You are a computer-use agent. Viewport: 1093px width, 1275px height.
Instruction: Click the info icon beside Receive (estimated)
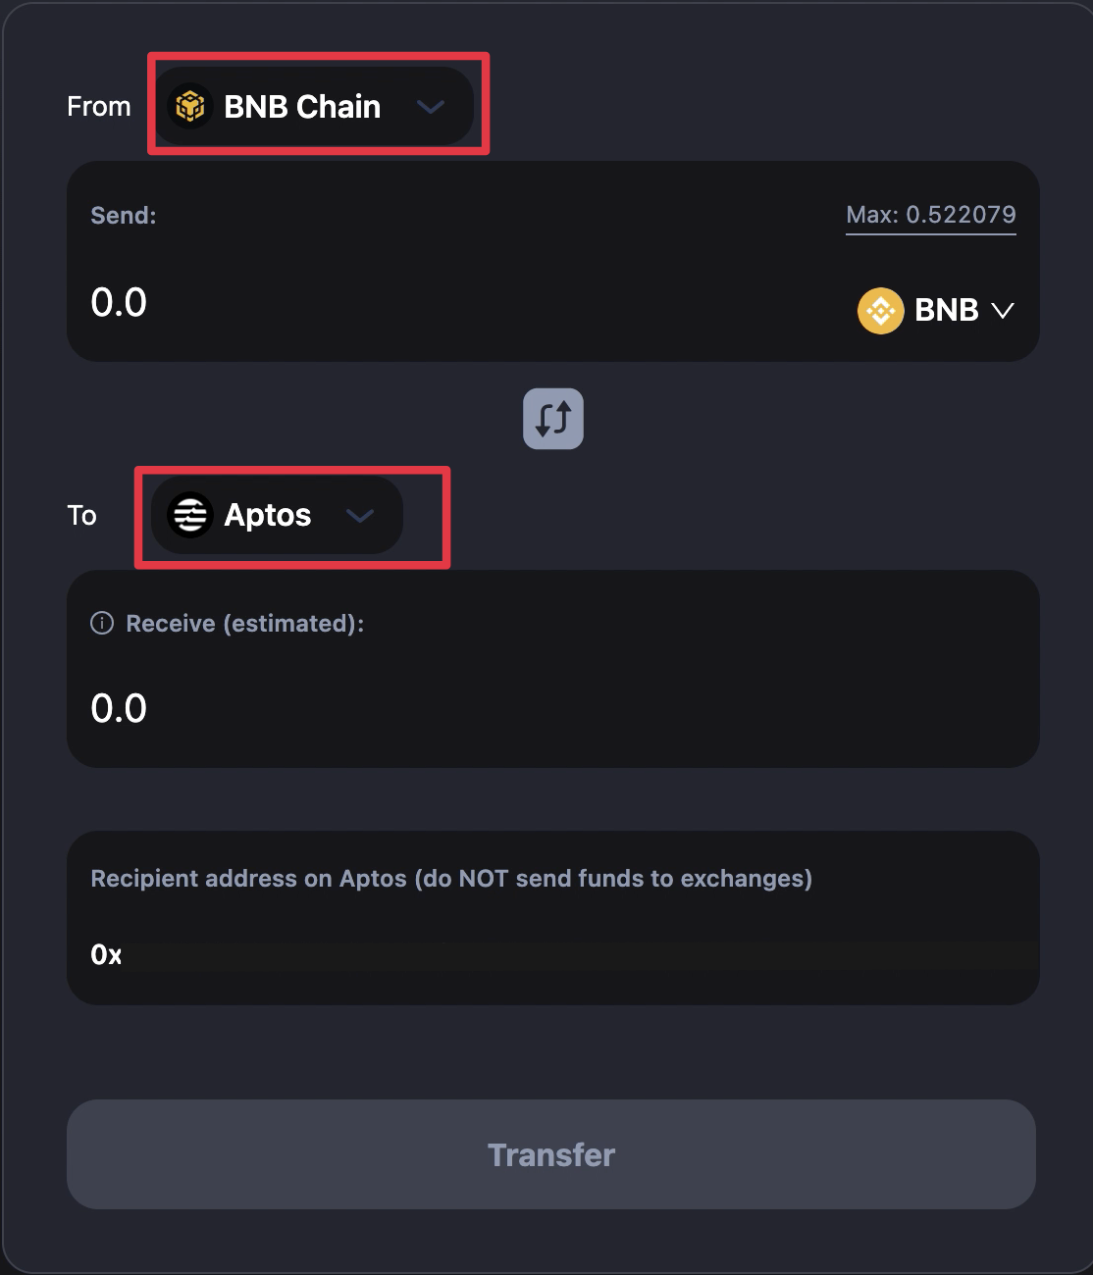pyautogui.click(x=102, y=623)
